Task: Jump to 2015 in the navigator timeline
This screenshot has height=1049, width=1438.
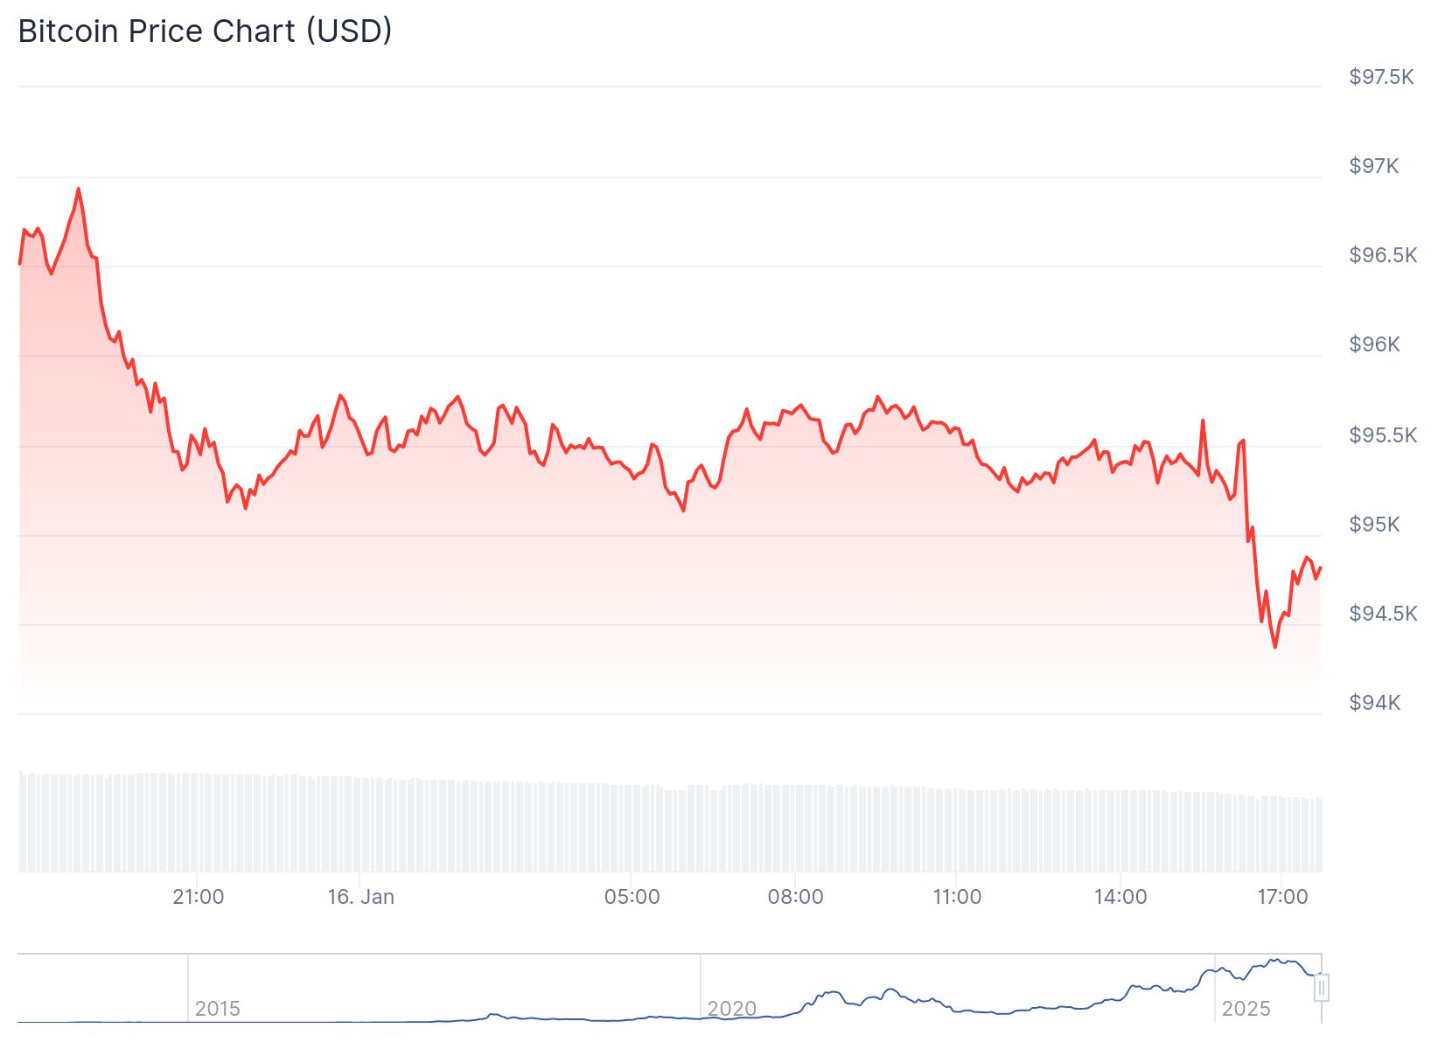Action: 217,1009
